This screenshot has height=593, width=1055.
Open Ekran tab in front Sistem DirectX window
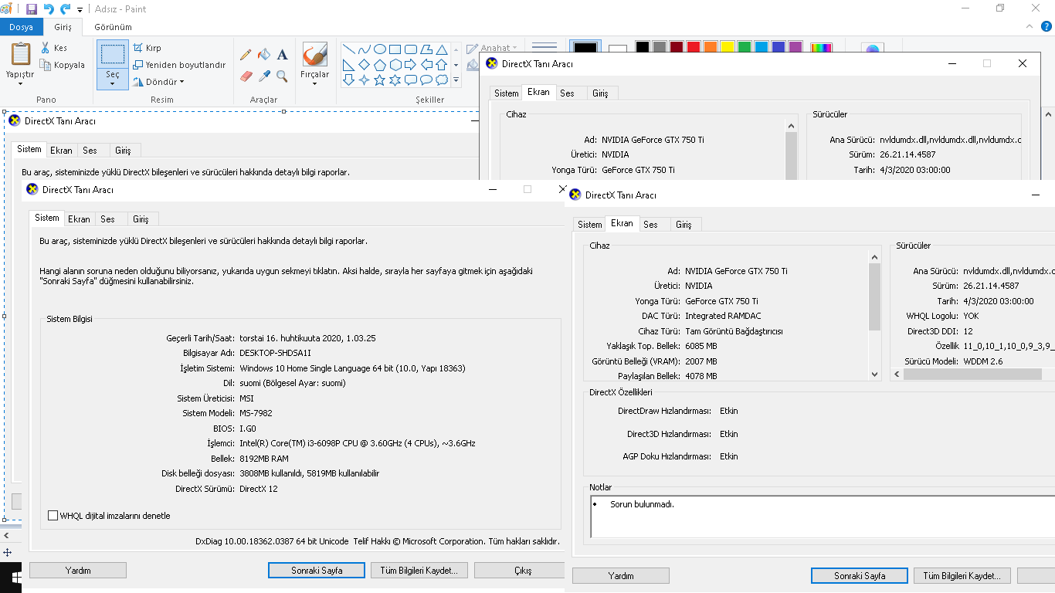point(79,219)
